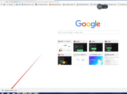Open the Overview of bookmark
Viewport: 127px width, 94px height.
point(122,5)
